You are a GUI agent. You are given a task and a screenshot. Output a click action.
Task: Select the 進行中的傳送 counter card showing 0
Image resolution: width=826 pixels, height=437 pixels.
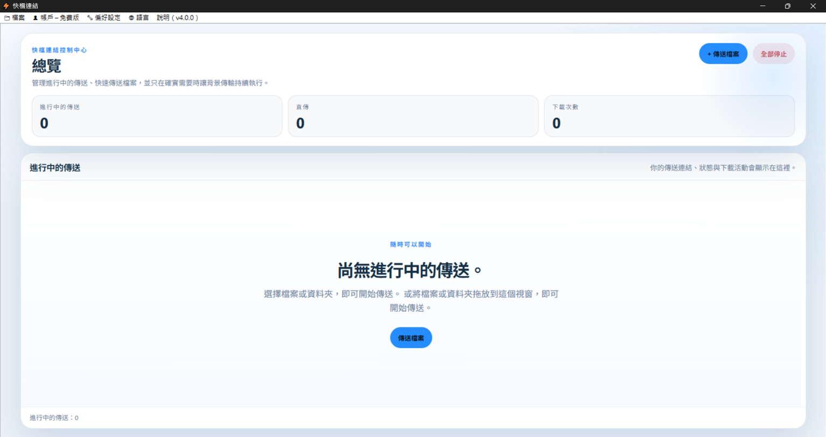click(x=157, y=116)
